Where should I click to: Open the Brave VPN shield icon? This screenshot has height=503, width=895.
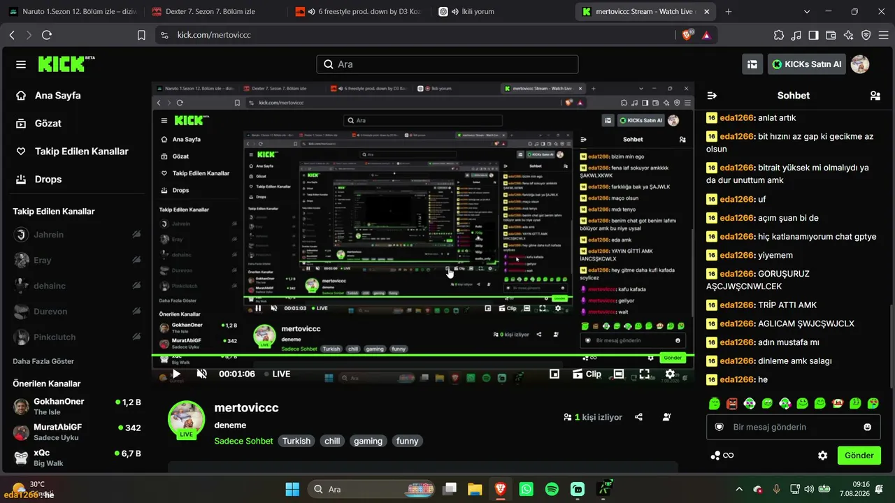(x=866, y=35)
